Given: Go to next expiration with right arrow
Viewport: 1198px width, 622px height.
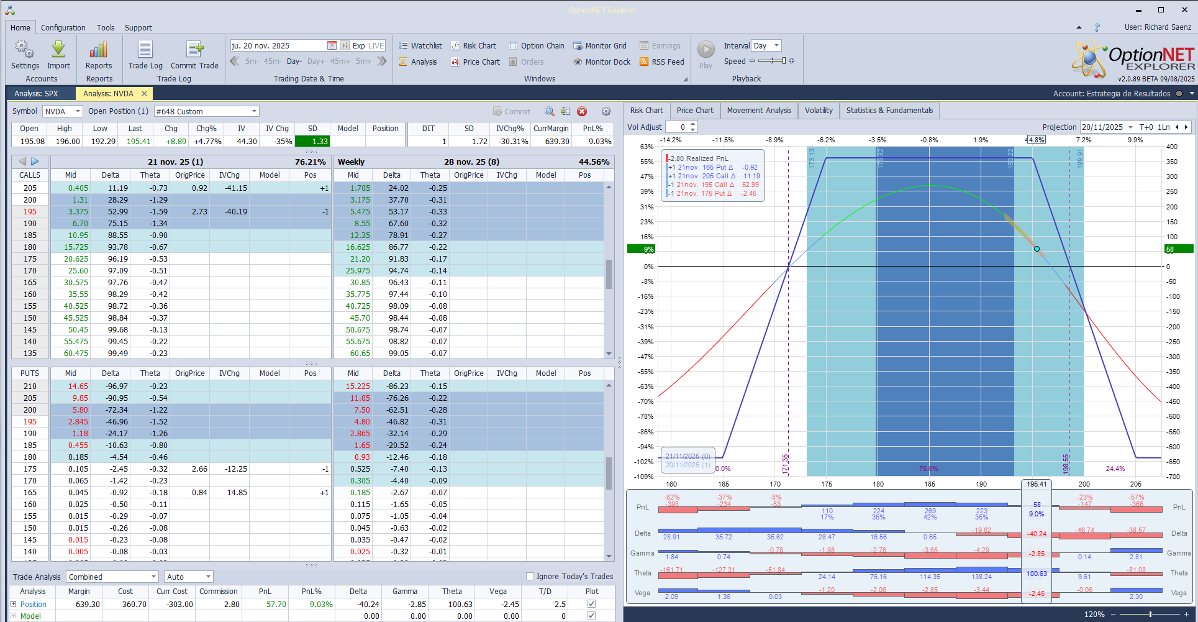Looking at the screenshot, I should click(x=35, y=162).
